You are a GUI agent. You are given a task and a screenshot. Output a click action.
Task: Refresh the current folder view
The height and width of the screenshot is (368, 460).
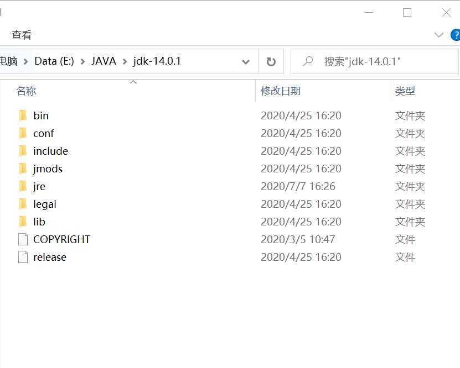click(271, 61)
